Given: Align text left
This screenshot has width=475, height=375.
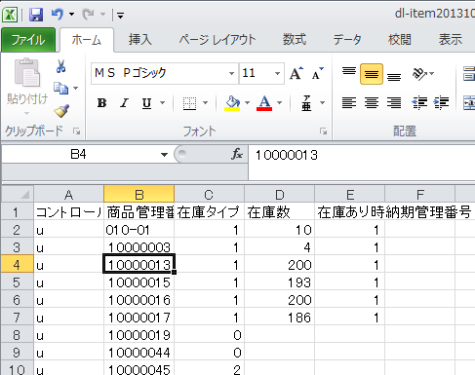Looking at the screenshot, I should pyautogui.click(x=349, y=103).
